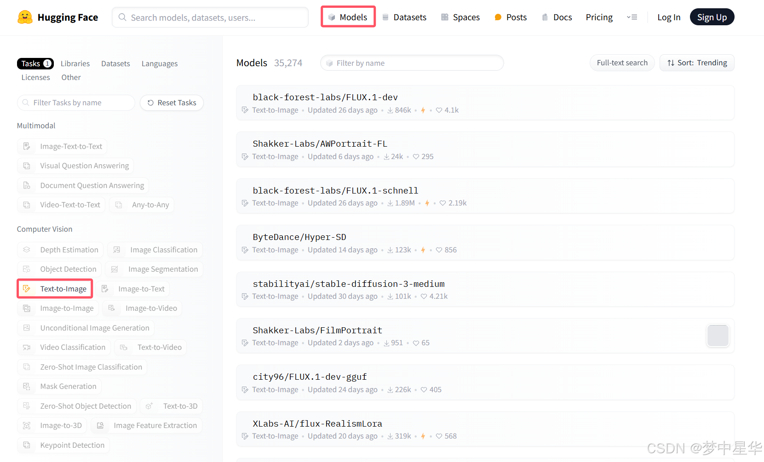Viewport: 764px width, 462px height.
Task: Click the Image-to-Image task icon
Action: [x=27, y=308]
